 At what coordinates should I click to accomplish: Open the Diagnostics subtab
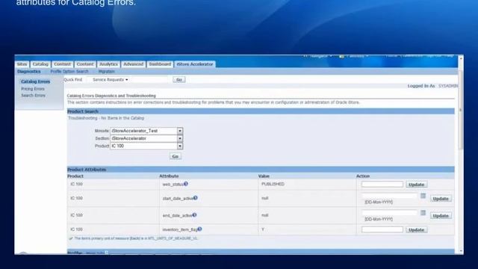coord(29,72)
